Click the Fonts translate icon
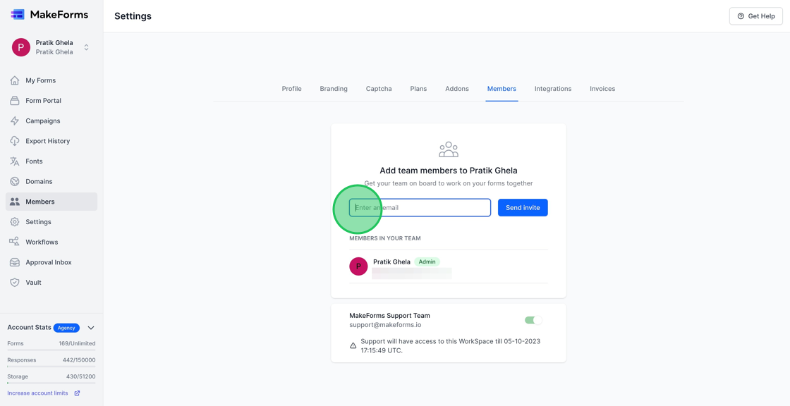Screen dimensions: 790x406 tap(15, 161)
